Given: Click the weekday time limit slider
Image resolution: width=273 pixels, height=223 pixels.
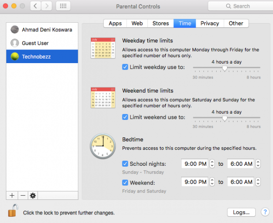Looking at the screenshot, I should [227, 68].
